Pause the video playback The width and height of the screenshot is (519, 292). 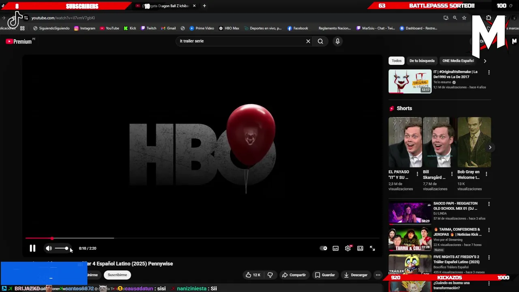tap(32, 248)
